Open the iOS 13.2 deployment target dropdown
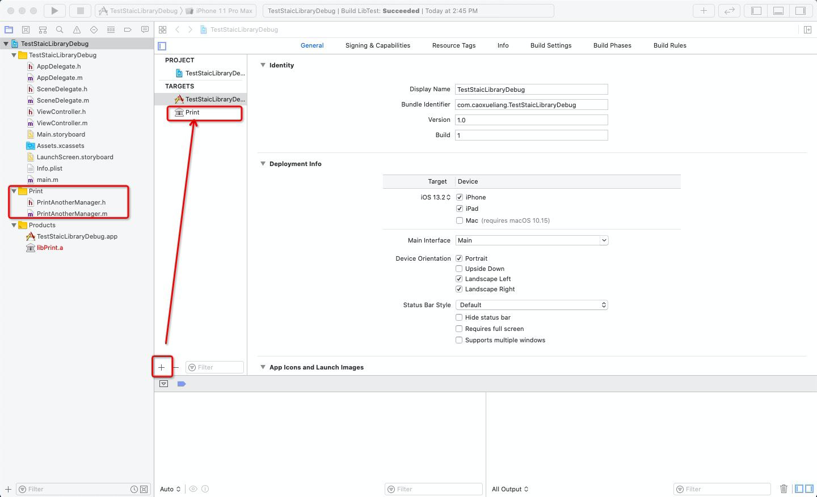Screen dimensions: 817x497 pos(436,197)
